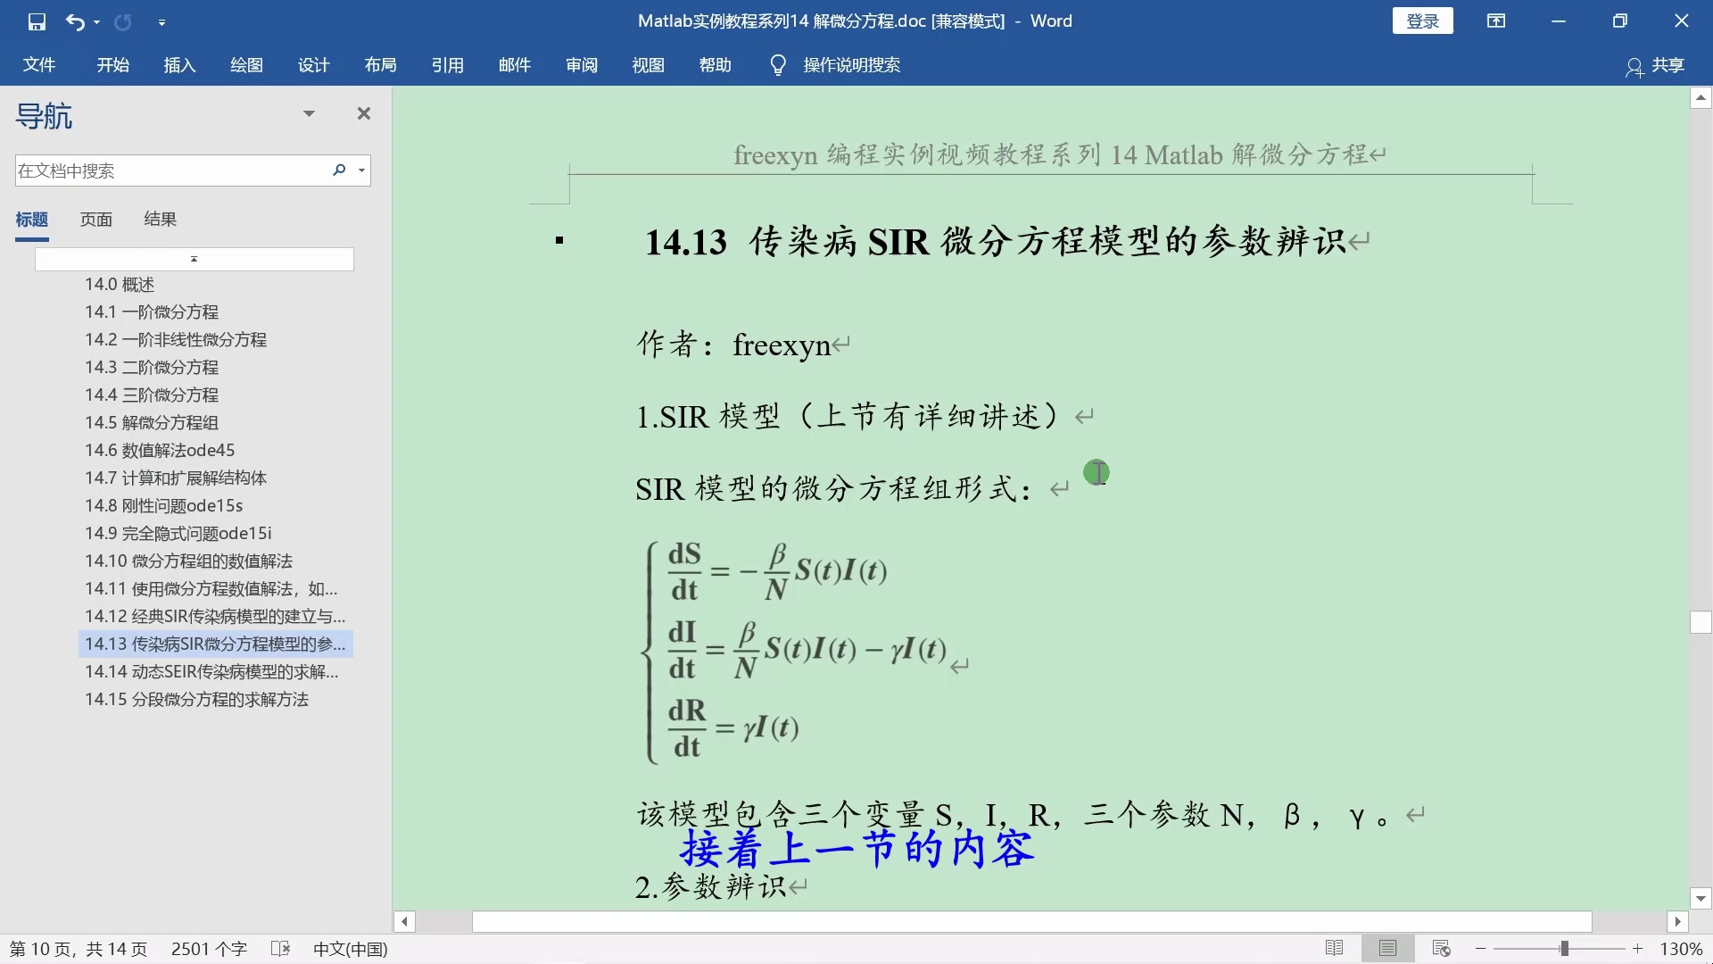Expand the search box dropdown arrow
This screenshot has width=1713, height=964.
[x=360, y=170]
